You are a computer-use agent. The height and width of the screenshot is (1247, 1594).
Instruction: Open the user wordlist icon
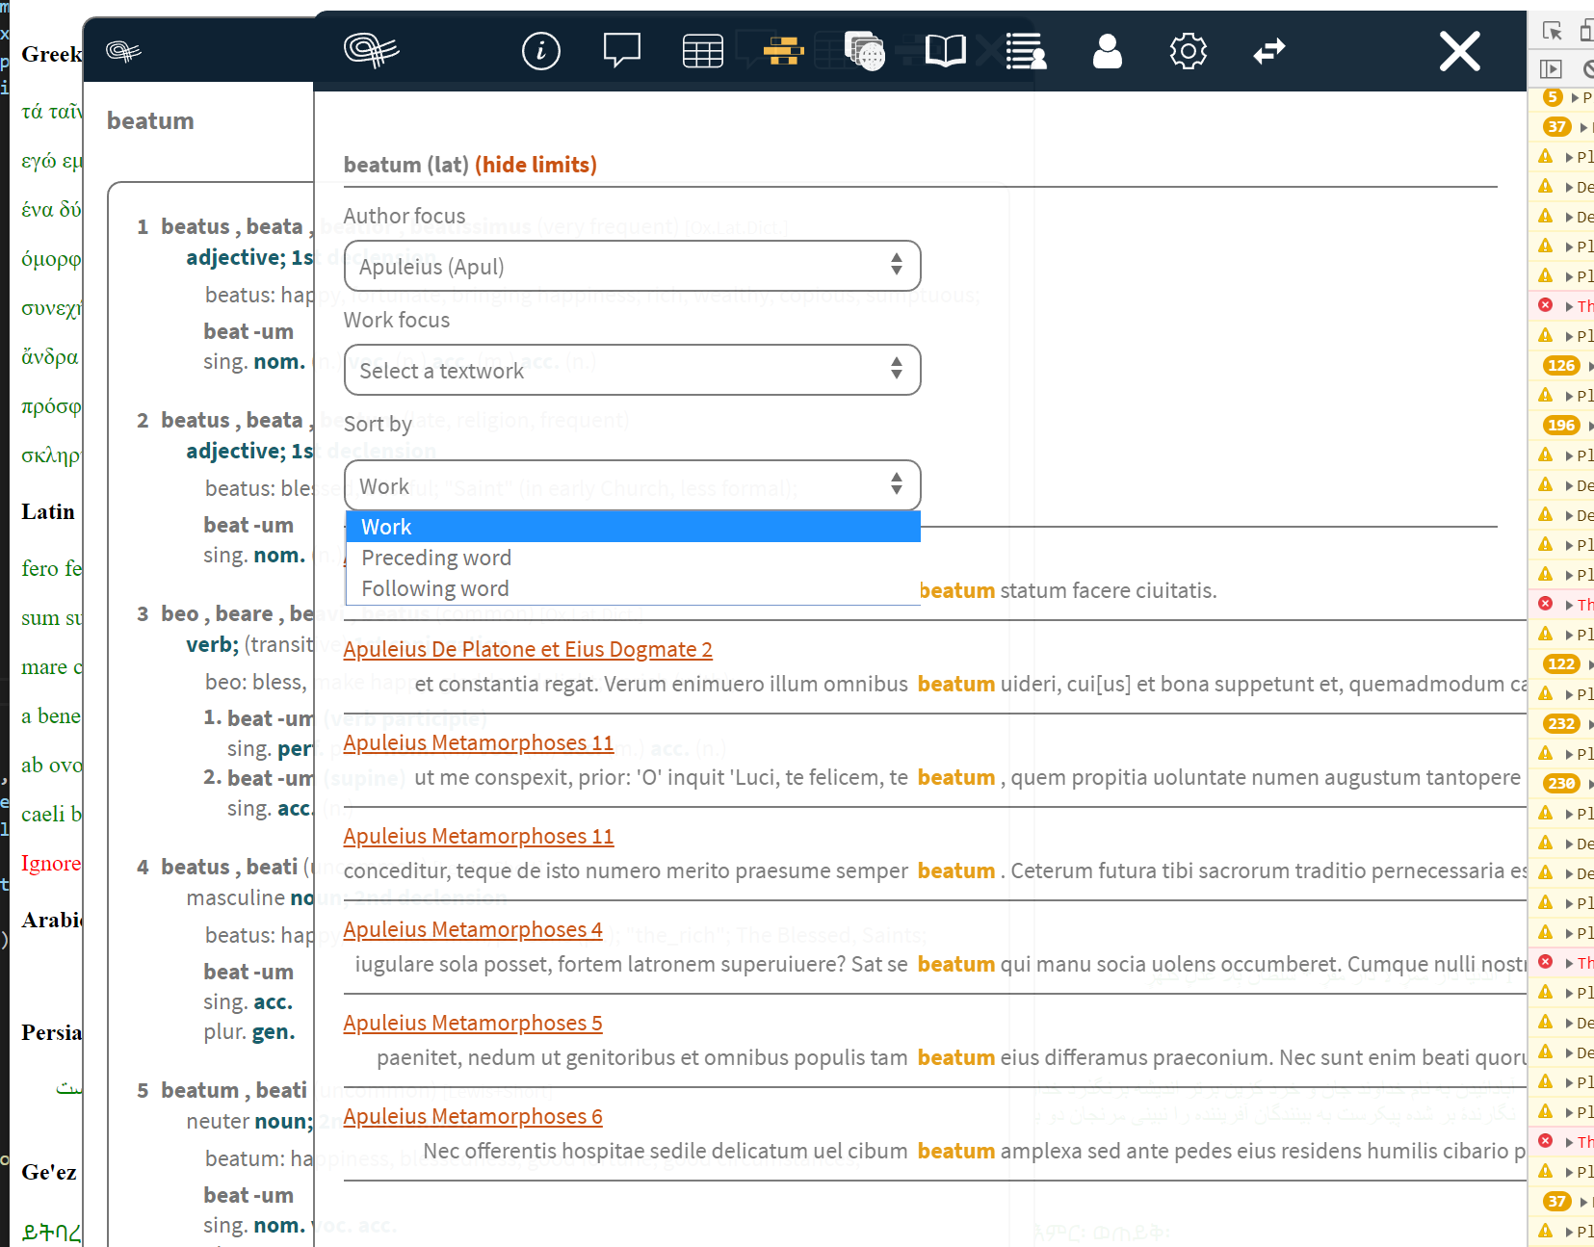1026,50
